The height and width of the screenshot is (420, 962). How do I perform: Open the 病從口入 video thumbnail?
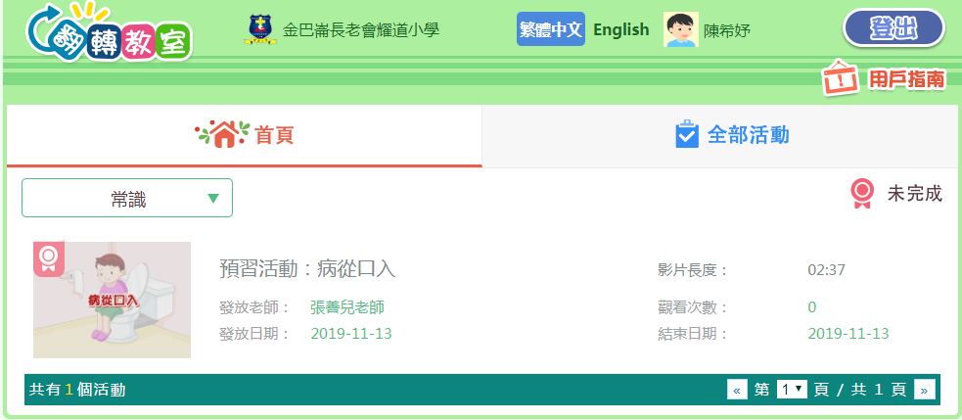point(112,300)
